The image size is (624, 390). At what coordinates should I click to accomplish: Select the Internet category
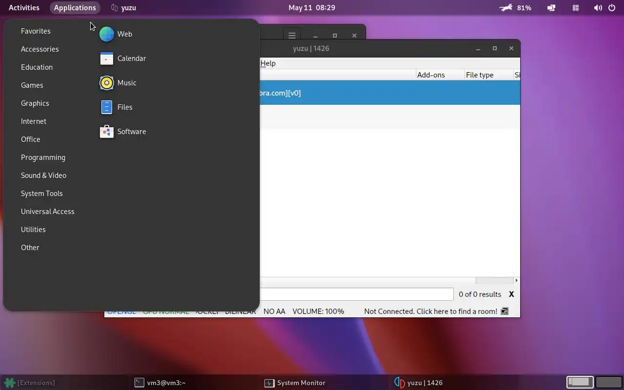33,121
